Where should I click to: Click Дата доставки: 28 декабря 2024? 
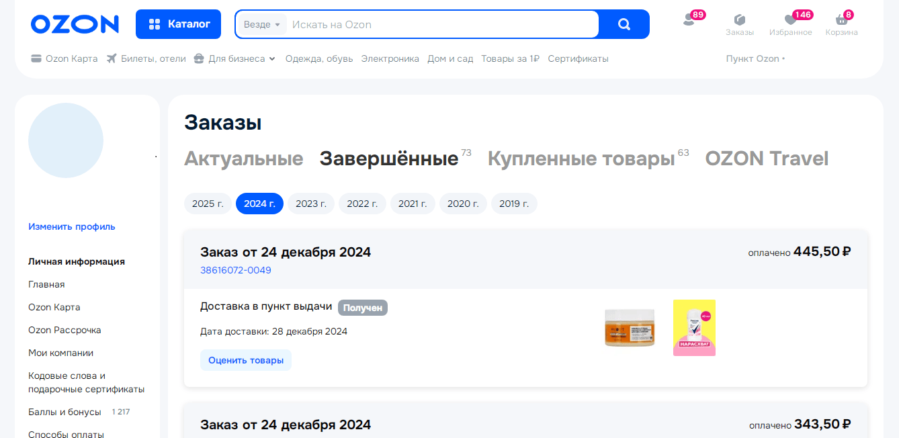pyautogui.click(x=274, y=331)
